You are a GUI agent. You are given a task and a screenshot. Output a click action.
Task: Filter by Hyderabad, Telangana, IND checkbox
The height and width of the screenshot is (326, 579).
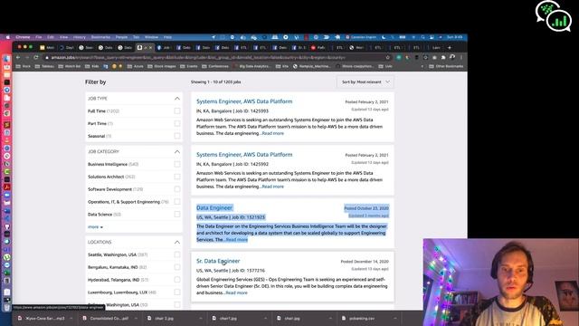[177, 280]
